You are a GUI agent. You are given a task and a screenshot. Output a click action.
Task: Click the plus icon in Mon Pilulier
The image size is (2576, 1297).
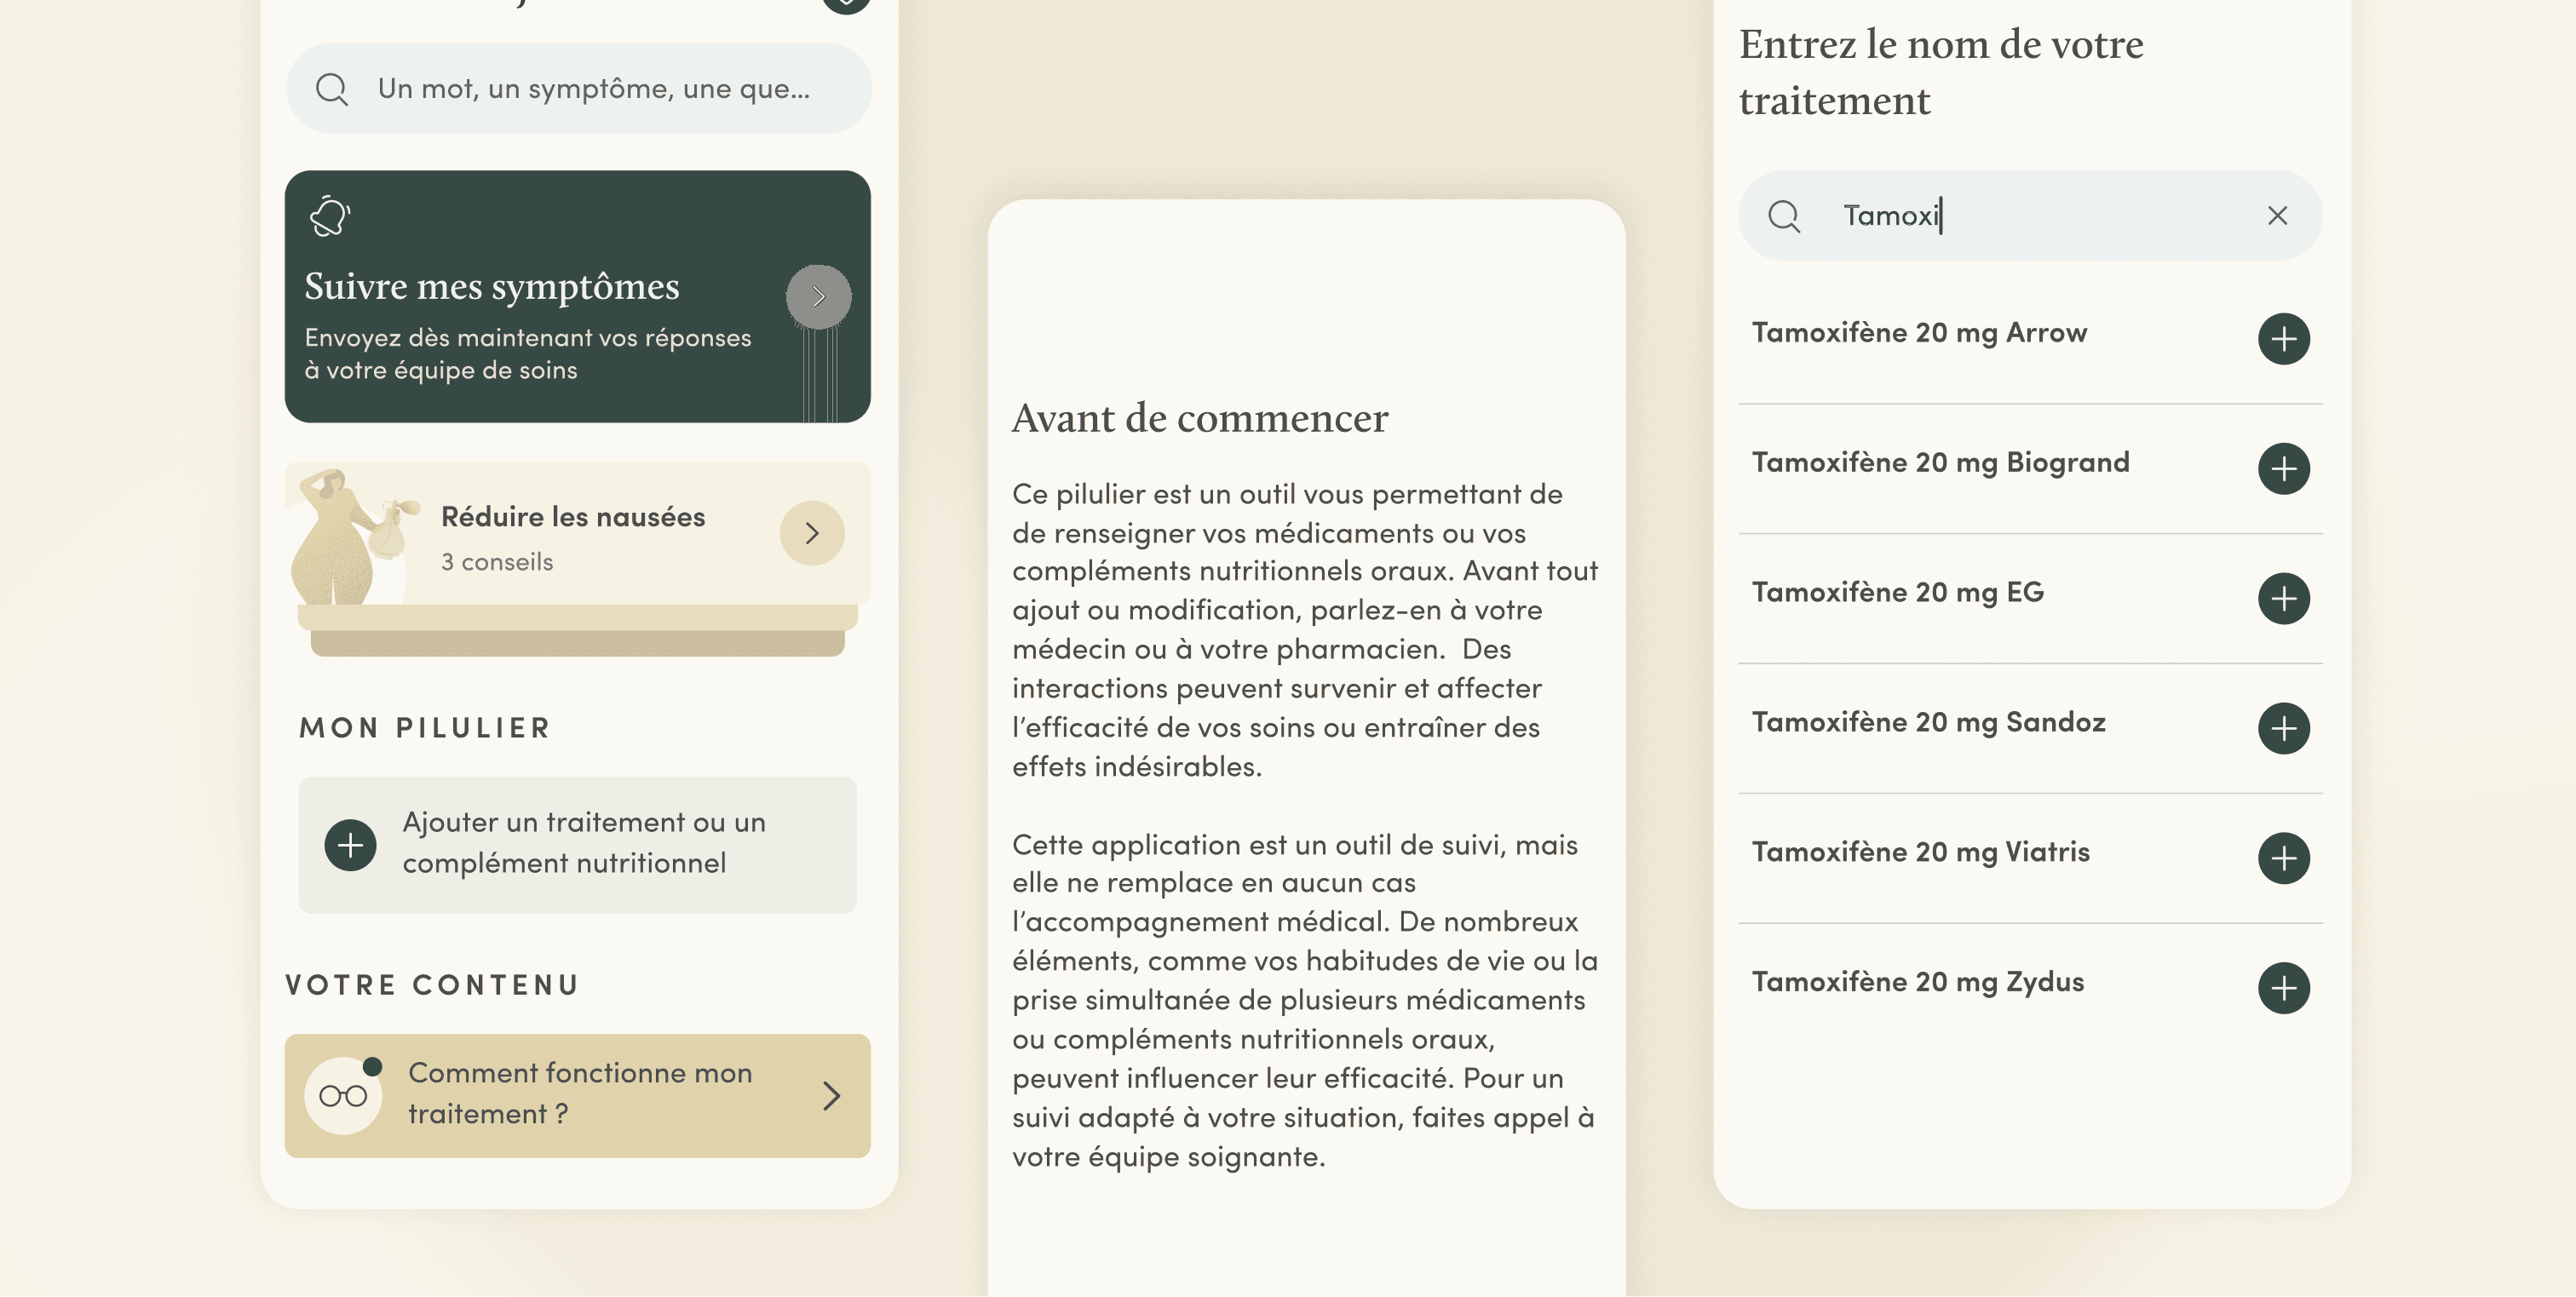pos(350,845)
